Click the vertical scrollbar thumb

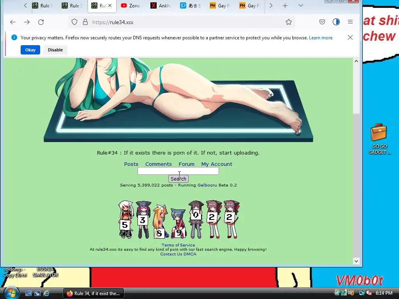pyautogui.click(x=356, y=89)
